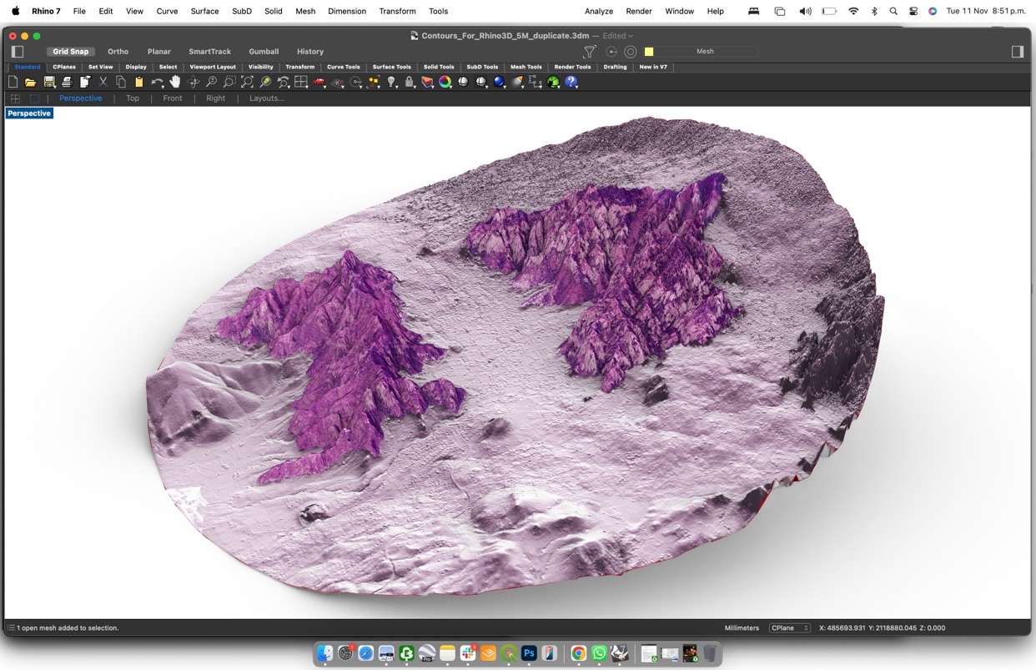
Task: Open the Layouts... viewport options
Action: [267, 98]
